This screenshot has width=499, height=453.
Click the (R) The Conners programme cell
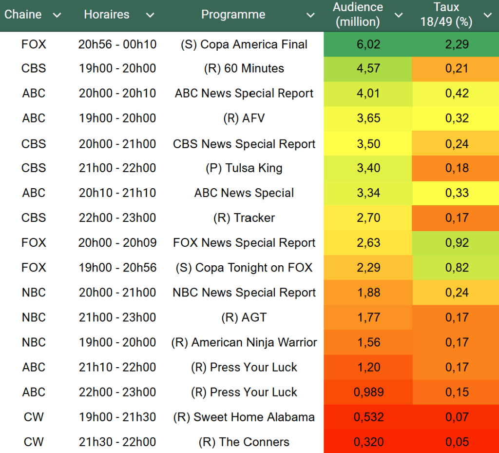pyautogui.click(x=244, y=442)
